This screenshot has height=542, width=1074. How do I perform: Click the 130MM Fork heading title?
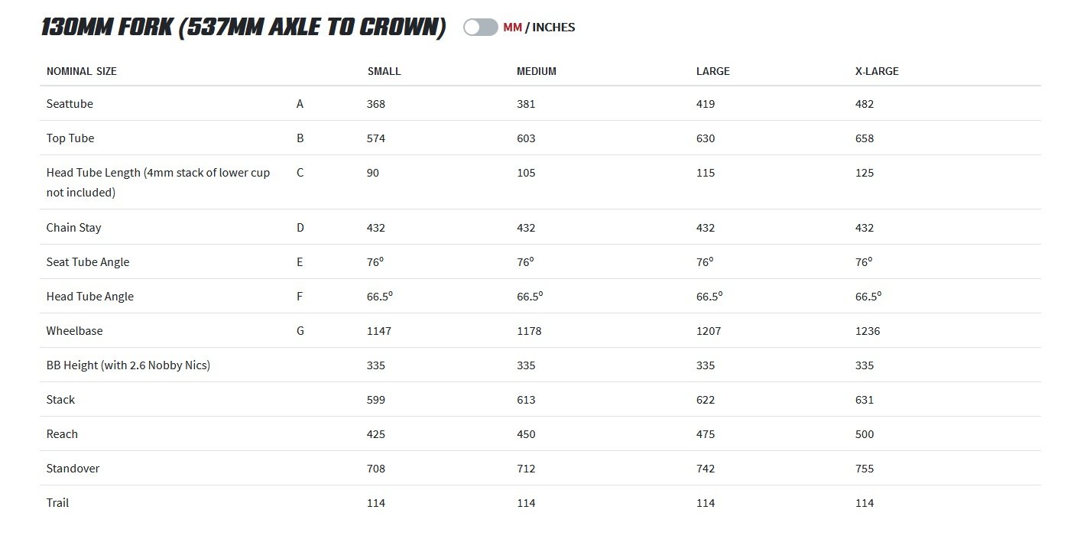243,28
